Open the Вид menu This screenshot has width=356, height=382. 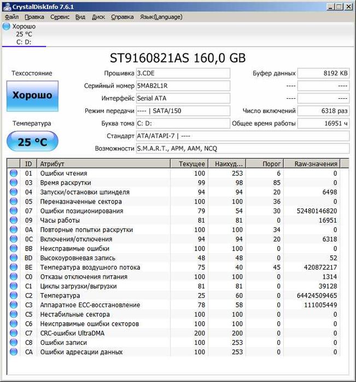(x=80, y=17)
